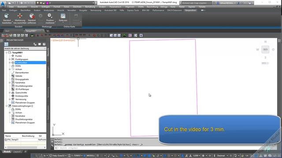Open the Karte aus dropdown arrow
This screenshot has height=158, width=282.
63,22
